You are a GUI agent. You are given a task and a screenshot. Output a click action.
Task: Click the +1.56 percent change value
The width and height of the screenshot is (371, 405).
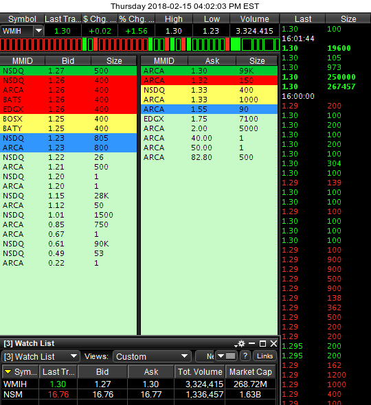click(x=136, y=31)
